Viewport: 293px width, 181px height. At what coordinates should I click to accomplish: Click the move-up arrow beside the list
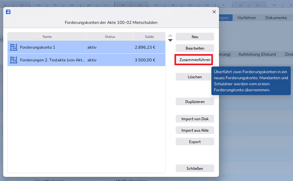pos(170,36)
